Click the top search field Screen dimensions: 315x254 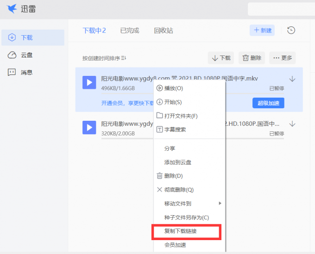pyautogui.click(x=281, y=9)
